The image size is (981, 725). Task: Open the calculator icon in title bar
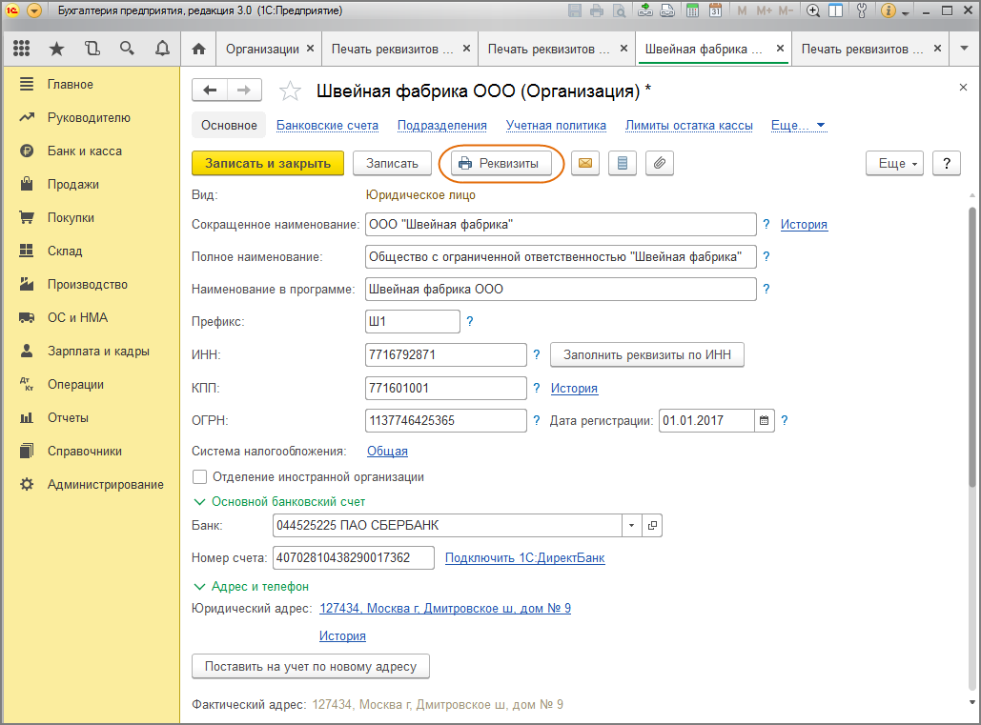click(692, 10)
